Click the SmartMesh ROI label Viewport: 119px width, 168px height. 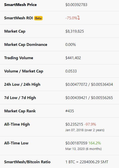pyautogui.click(x=19, y=18)
